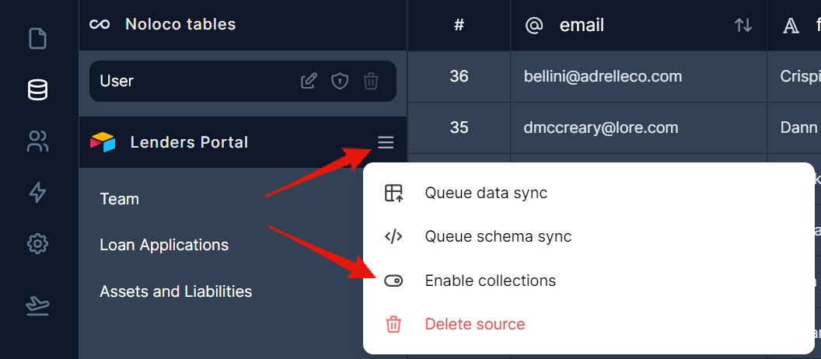This screenshot has height=359, width=821.
Task: Select the Loan Applications table
Action: 164,246
